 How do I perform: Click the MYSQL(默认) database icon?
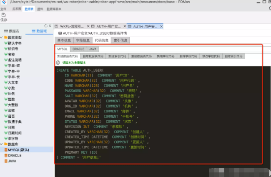click(x=5, y=149)
